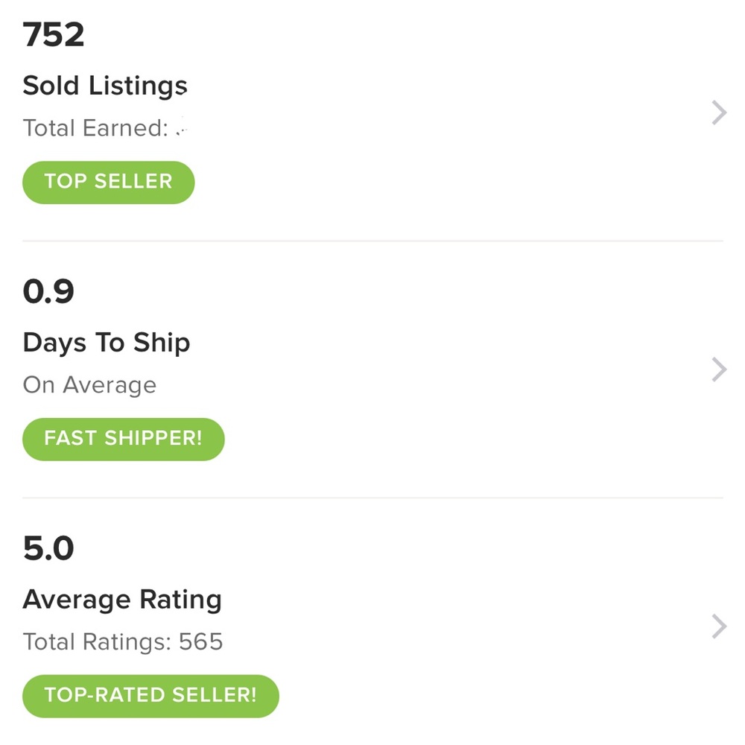Click the TOP-RATED SELLER! badge
This screenshot has height=745, width=745.
click(x=150, y=695)
